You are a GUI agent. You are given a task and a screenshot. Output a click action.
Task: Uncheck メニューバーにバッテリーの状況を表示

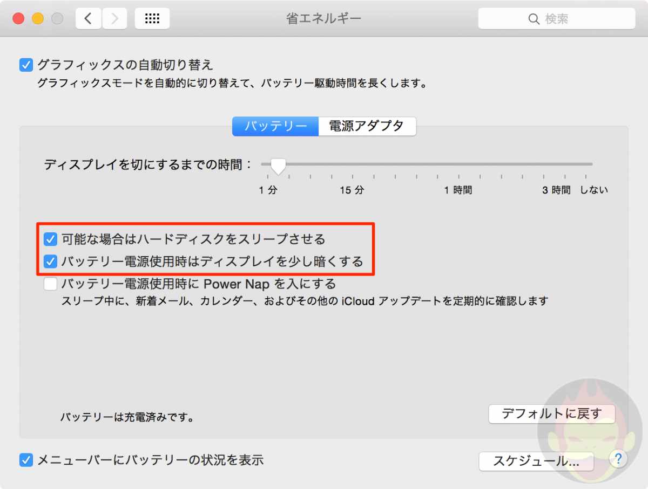click(x=26, y=460)
